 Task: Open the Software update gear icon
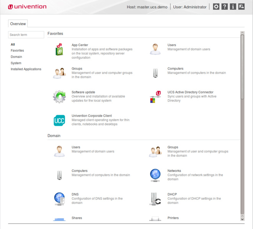click(59, 97)
